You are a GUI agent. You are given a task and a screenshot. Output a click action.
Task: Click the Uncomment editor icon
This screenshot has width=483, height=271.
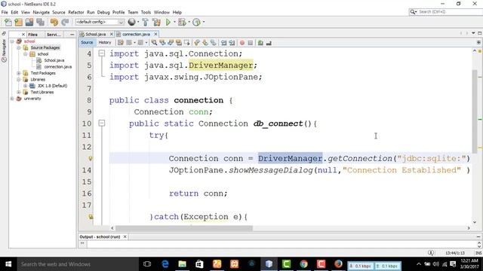tap(269, 43)
